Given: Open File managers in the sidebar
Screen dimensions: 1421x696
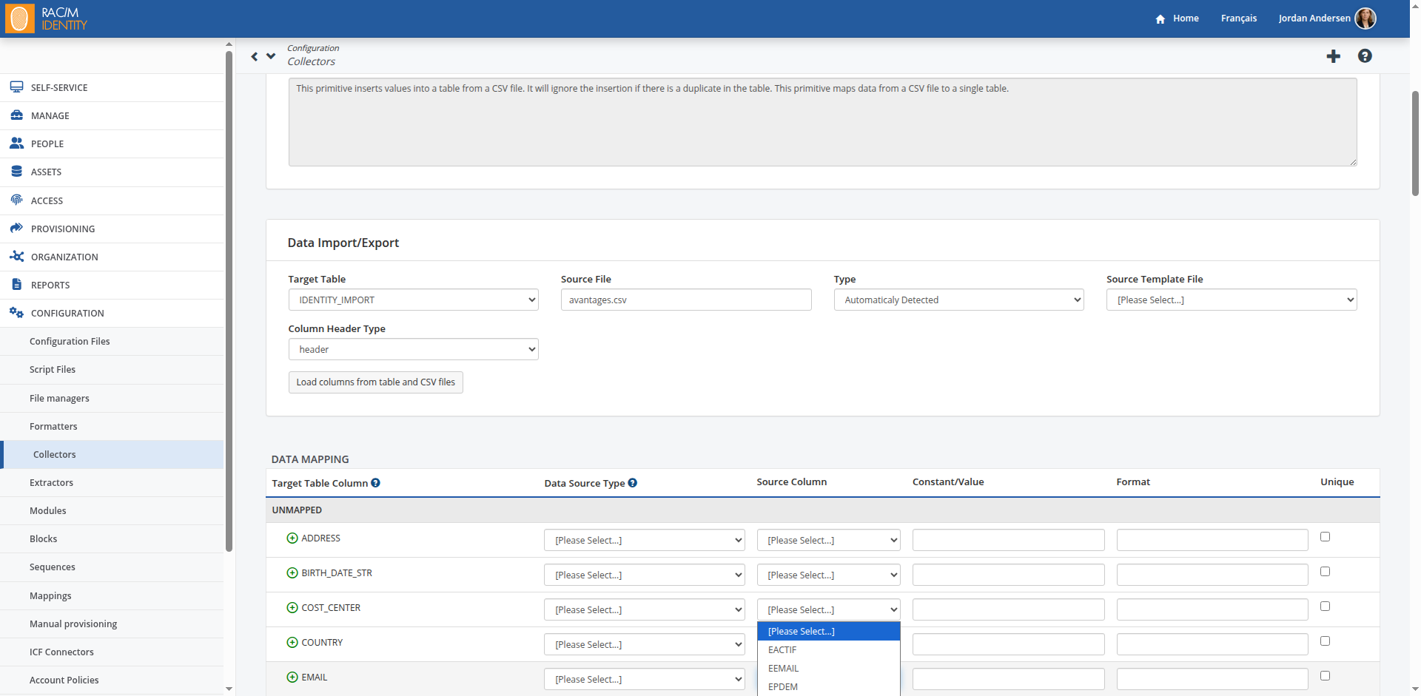Looking at the screenshot, I should 112,398.
